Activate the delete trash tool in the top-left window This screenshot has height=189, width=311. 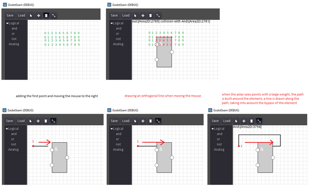point(46,16)
